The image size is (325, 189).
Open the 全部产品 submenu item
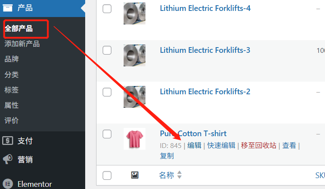pyautogui.click(x=19, y=29)
